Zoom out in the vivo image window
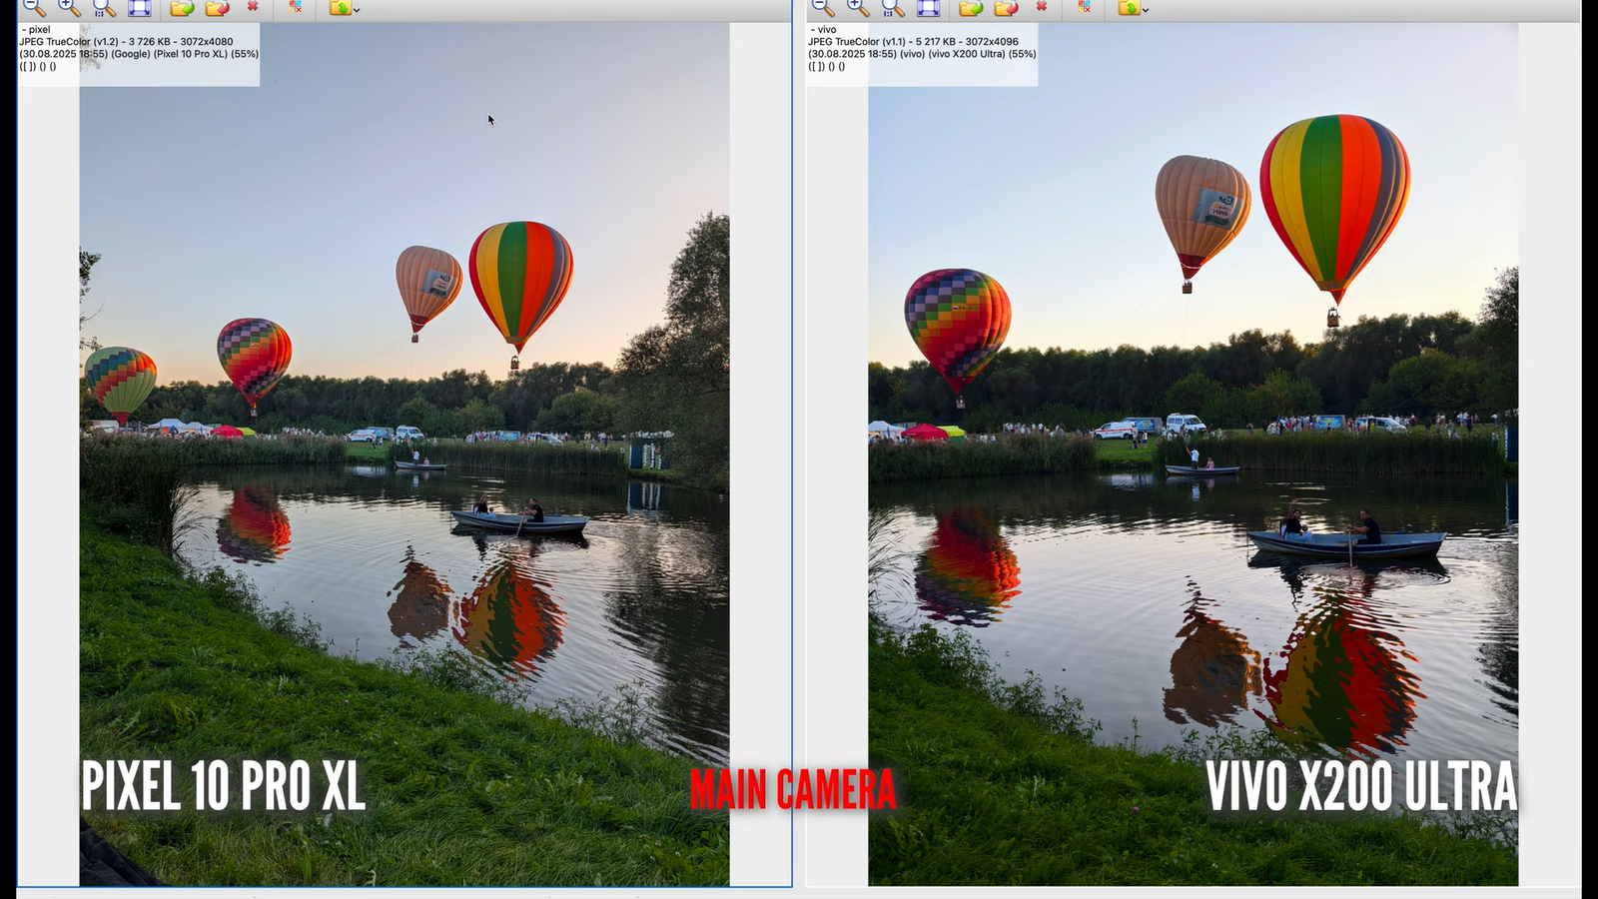 click(823, 8)
